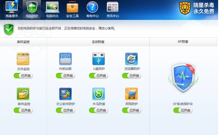
Task: Open the 病毒查杀 tab
Action: (12, 9)
